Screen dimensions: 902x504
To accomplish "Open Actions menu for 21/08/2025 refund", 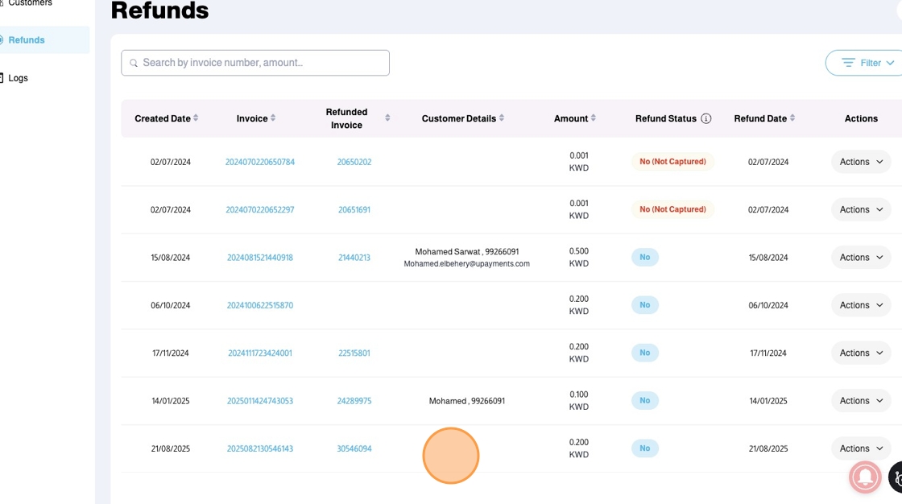I will [x=861, y=448].
